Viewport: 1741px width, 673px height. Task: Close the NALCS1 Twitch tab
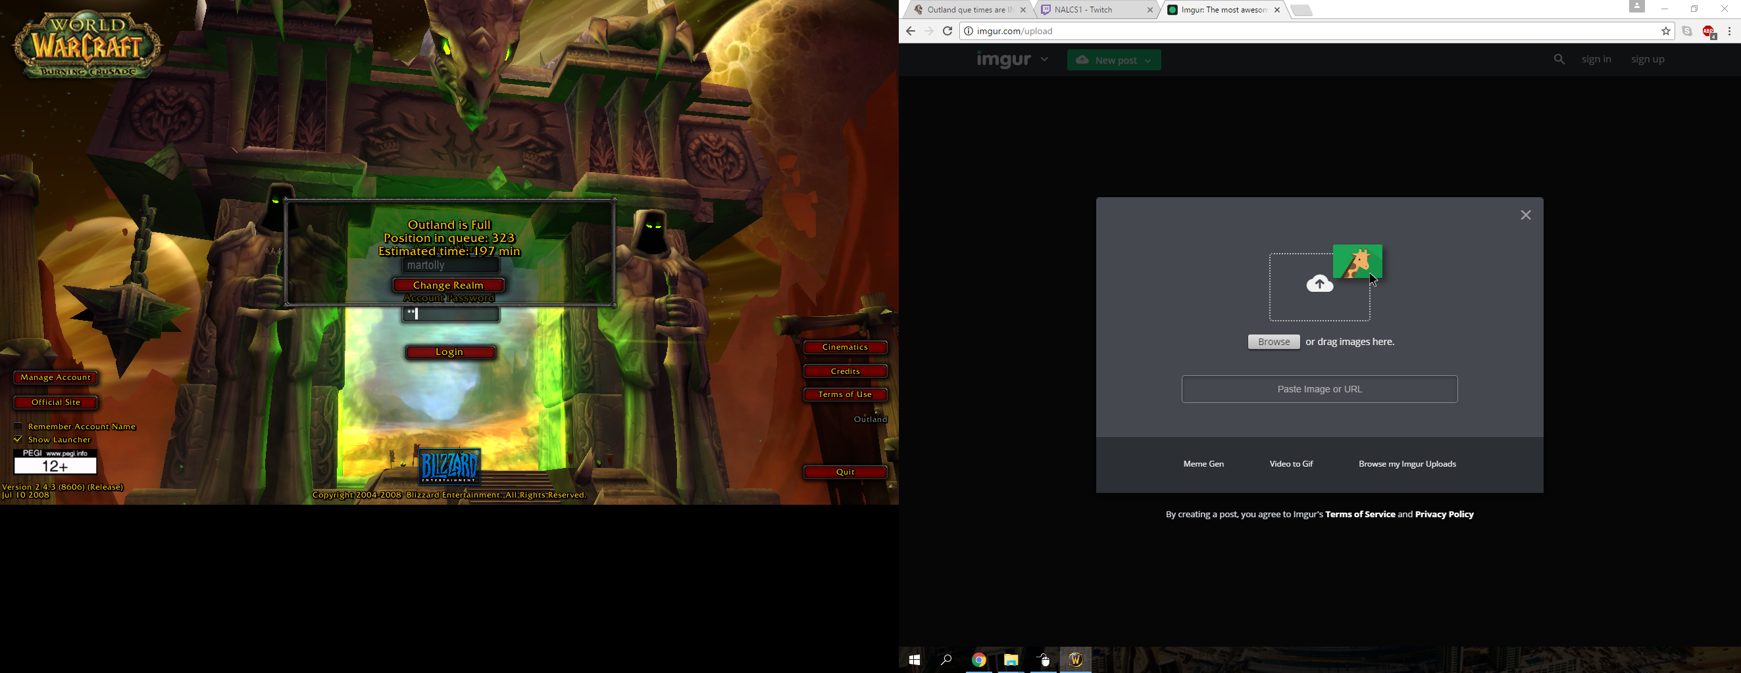point(1149,10)
